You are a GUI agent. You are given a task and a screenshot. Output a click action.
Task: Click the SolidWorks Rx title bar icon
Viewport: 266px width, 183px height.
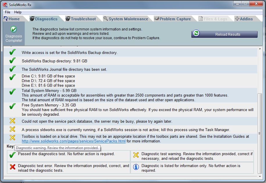(x=5, y=5)
